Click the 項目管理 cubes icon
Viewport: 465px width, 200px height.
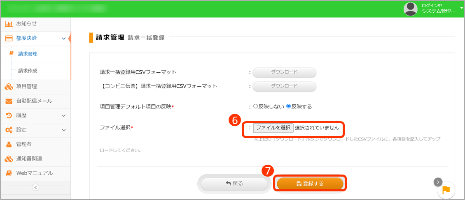coord(9,86)
